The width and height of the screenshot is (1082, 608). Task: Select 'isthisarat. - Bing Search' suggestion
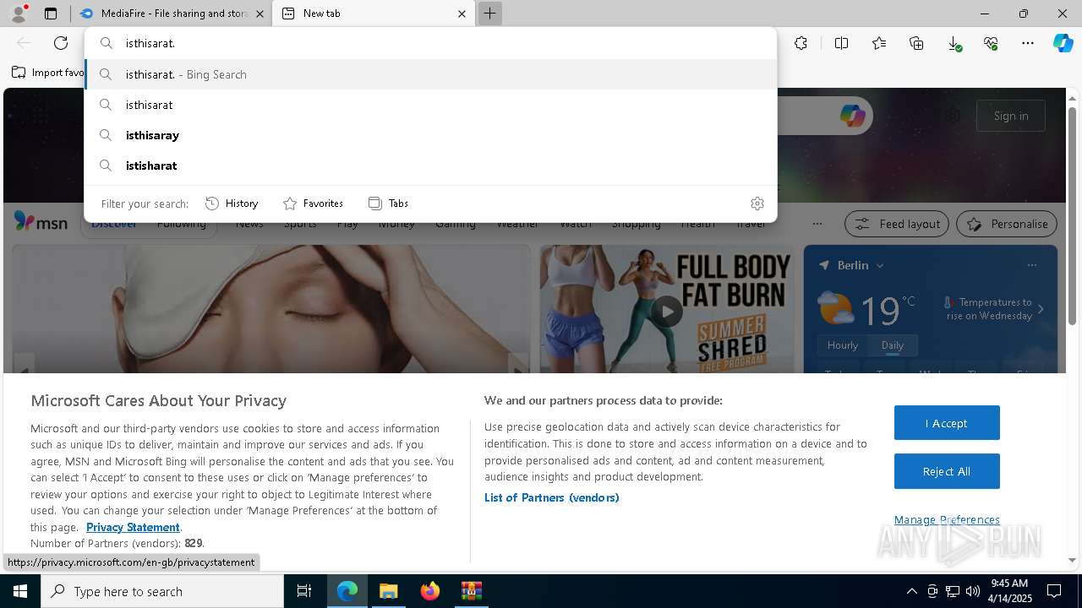(x=431, y=74)
